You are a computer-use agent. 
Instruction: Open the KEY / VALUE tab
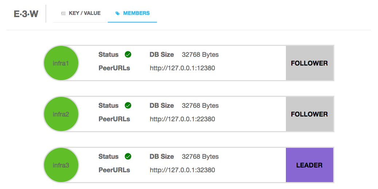81,13
